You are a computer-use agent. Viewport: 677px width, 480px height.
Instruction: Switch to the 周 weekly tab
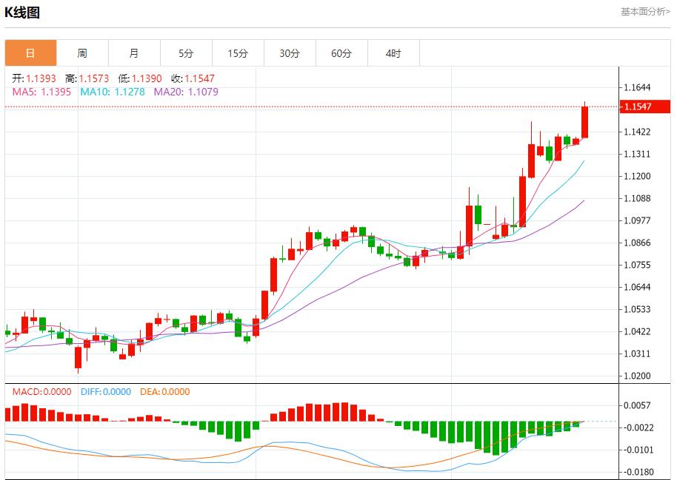point(82,53)
